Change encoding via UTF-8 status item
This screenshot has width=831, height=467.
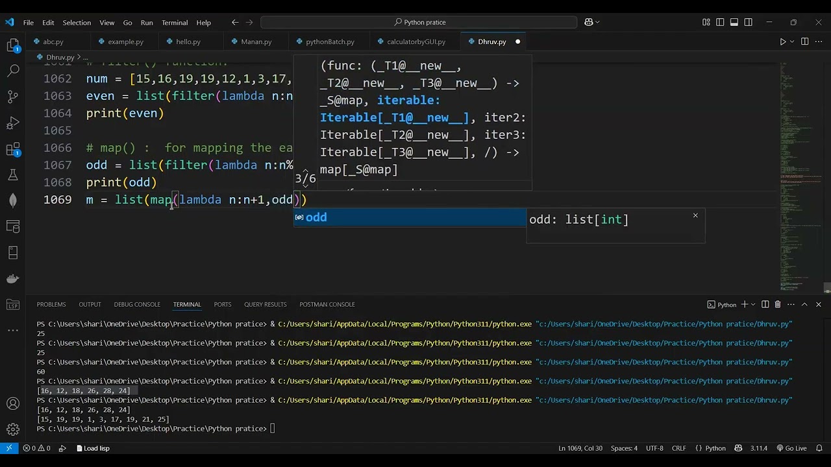[x=654, y=448]
